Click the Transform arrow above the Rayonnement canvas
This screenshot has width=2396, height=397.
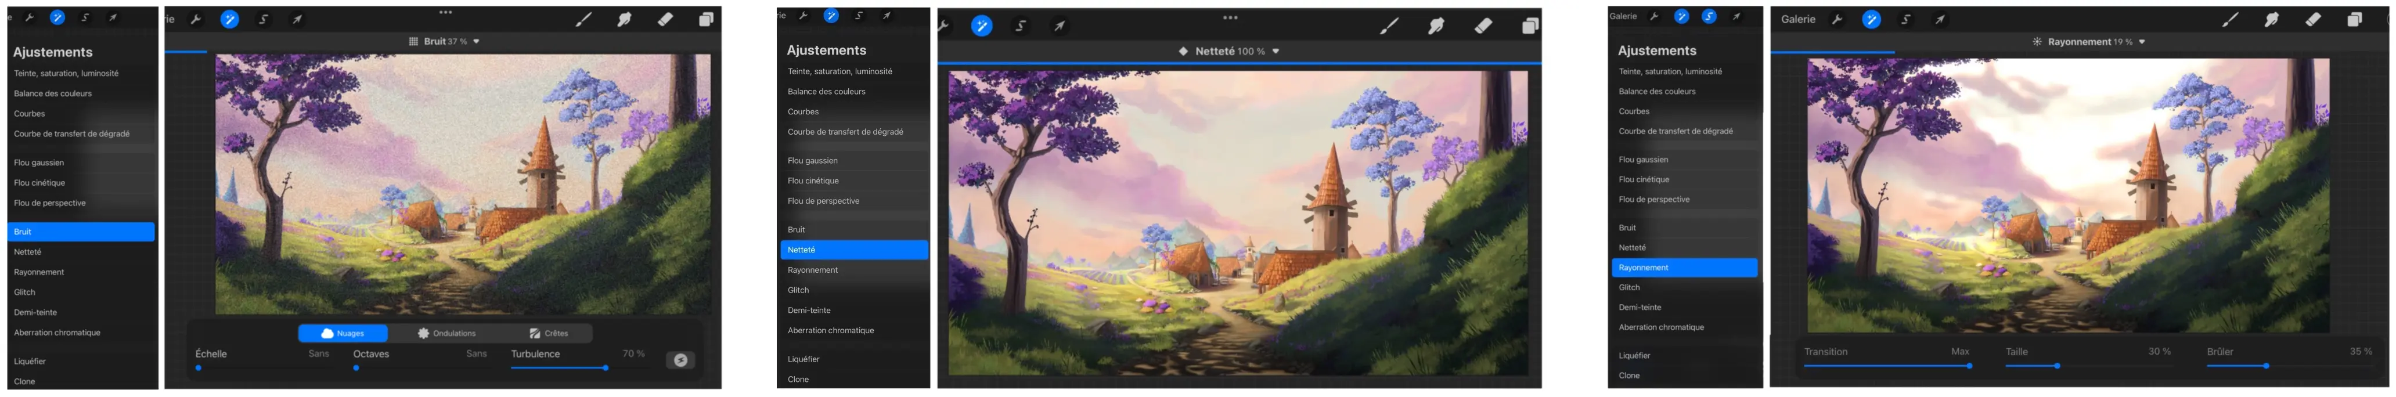click(x=1940, y=20)
